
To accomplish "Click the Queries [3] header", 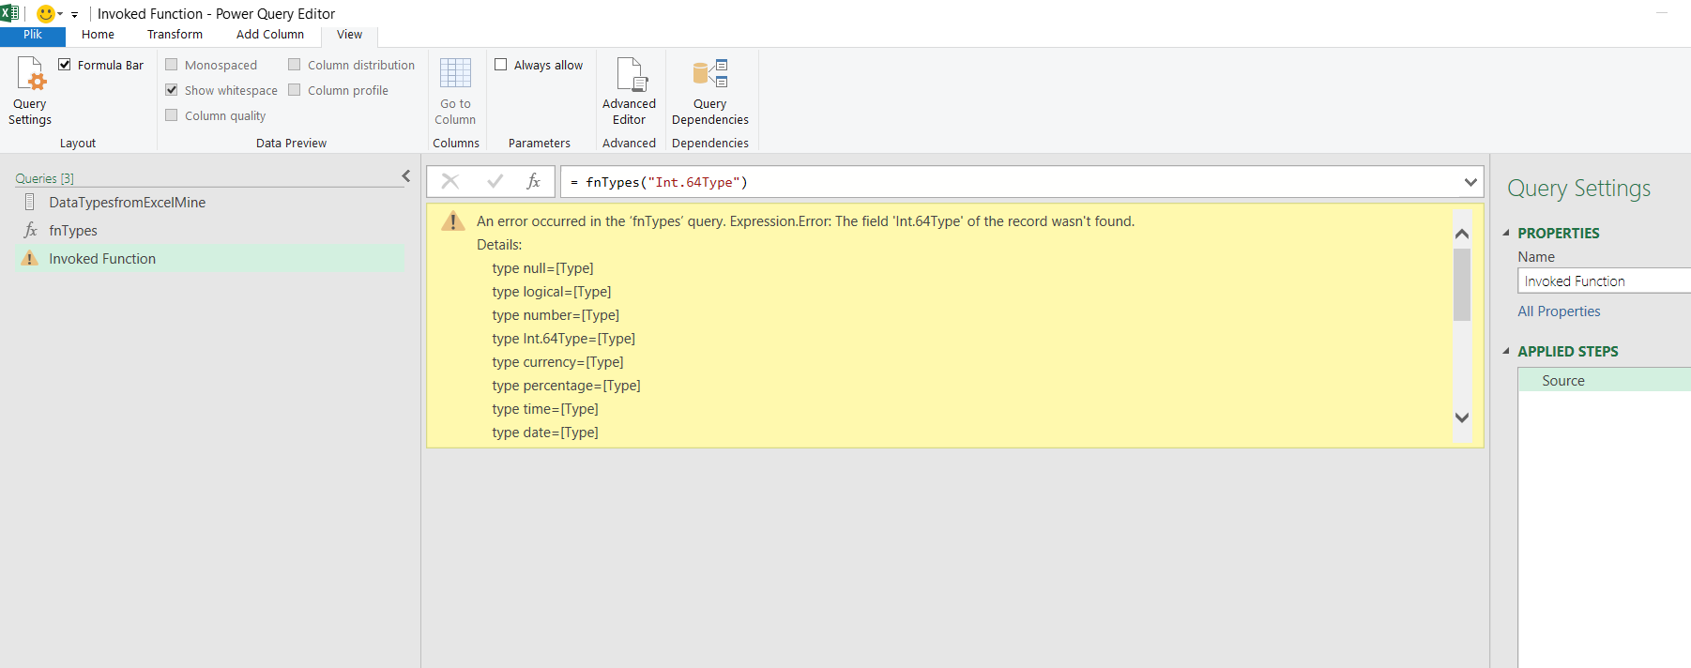I will [x=44, y=178].
